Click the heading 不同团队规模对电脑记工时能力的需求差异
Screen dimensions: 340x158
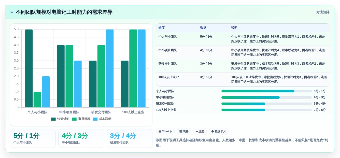click(64, 12)
